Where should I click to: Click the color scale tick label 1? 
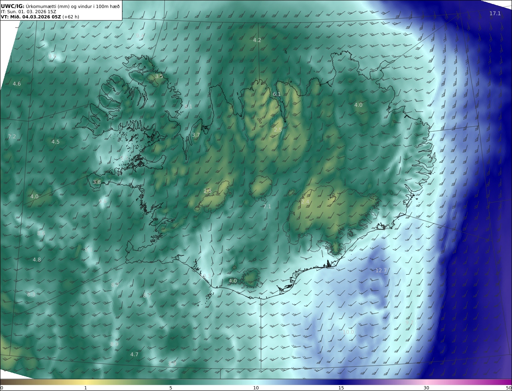tap(86, 388)
